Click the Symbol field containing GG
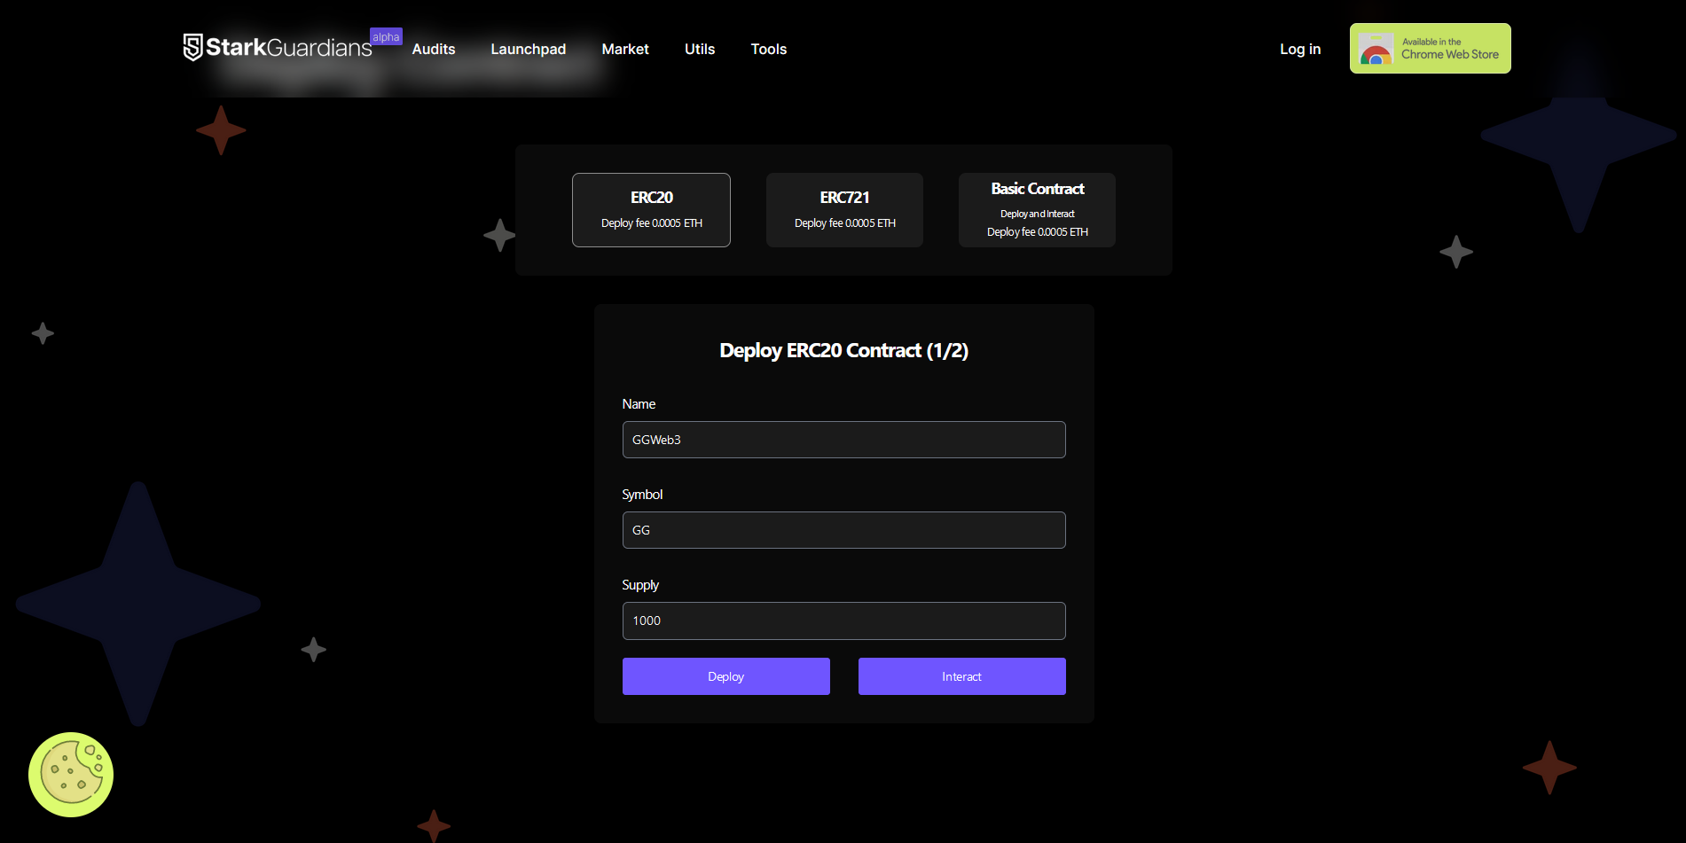 coord(843,530)
